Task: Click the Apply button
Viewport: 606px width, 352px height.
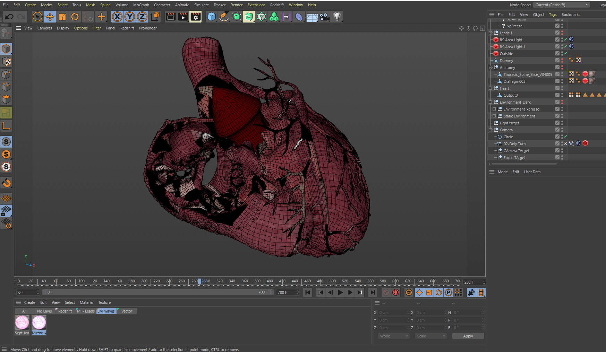Action: pos(468,336)
